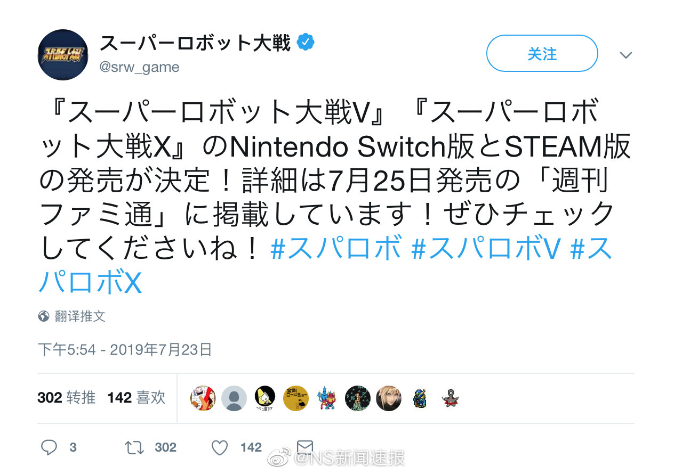Open the @srw_game handle link
The image size is (674, 474).
140,67
